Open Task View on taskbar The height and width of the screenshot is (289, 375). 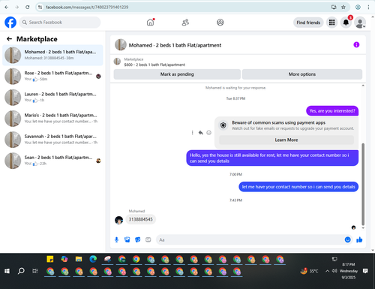(35, 271)
